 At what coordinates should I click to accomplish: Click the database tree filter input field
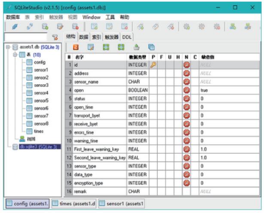[x=26, y=37]
